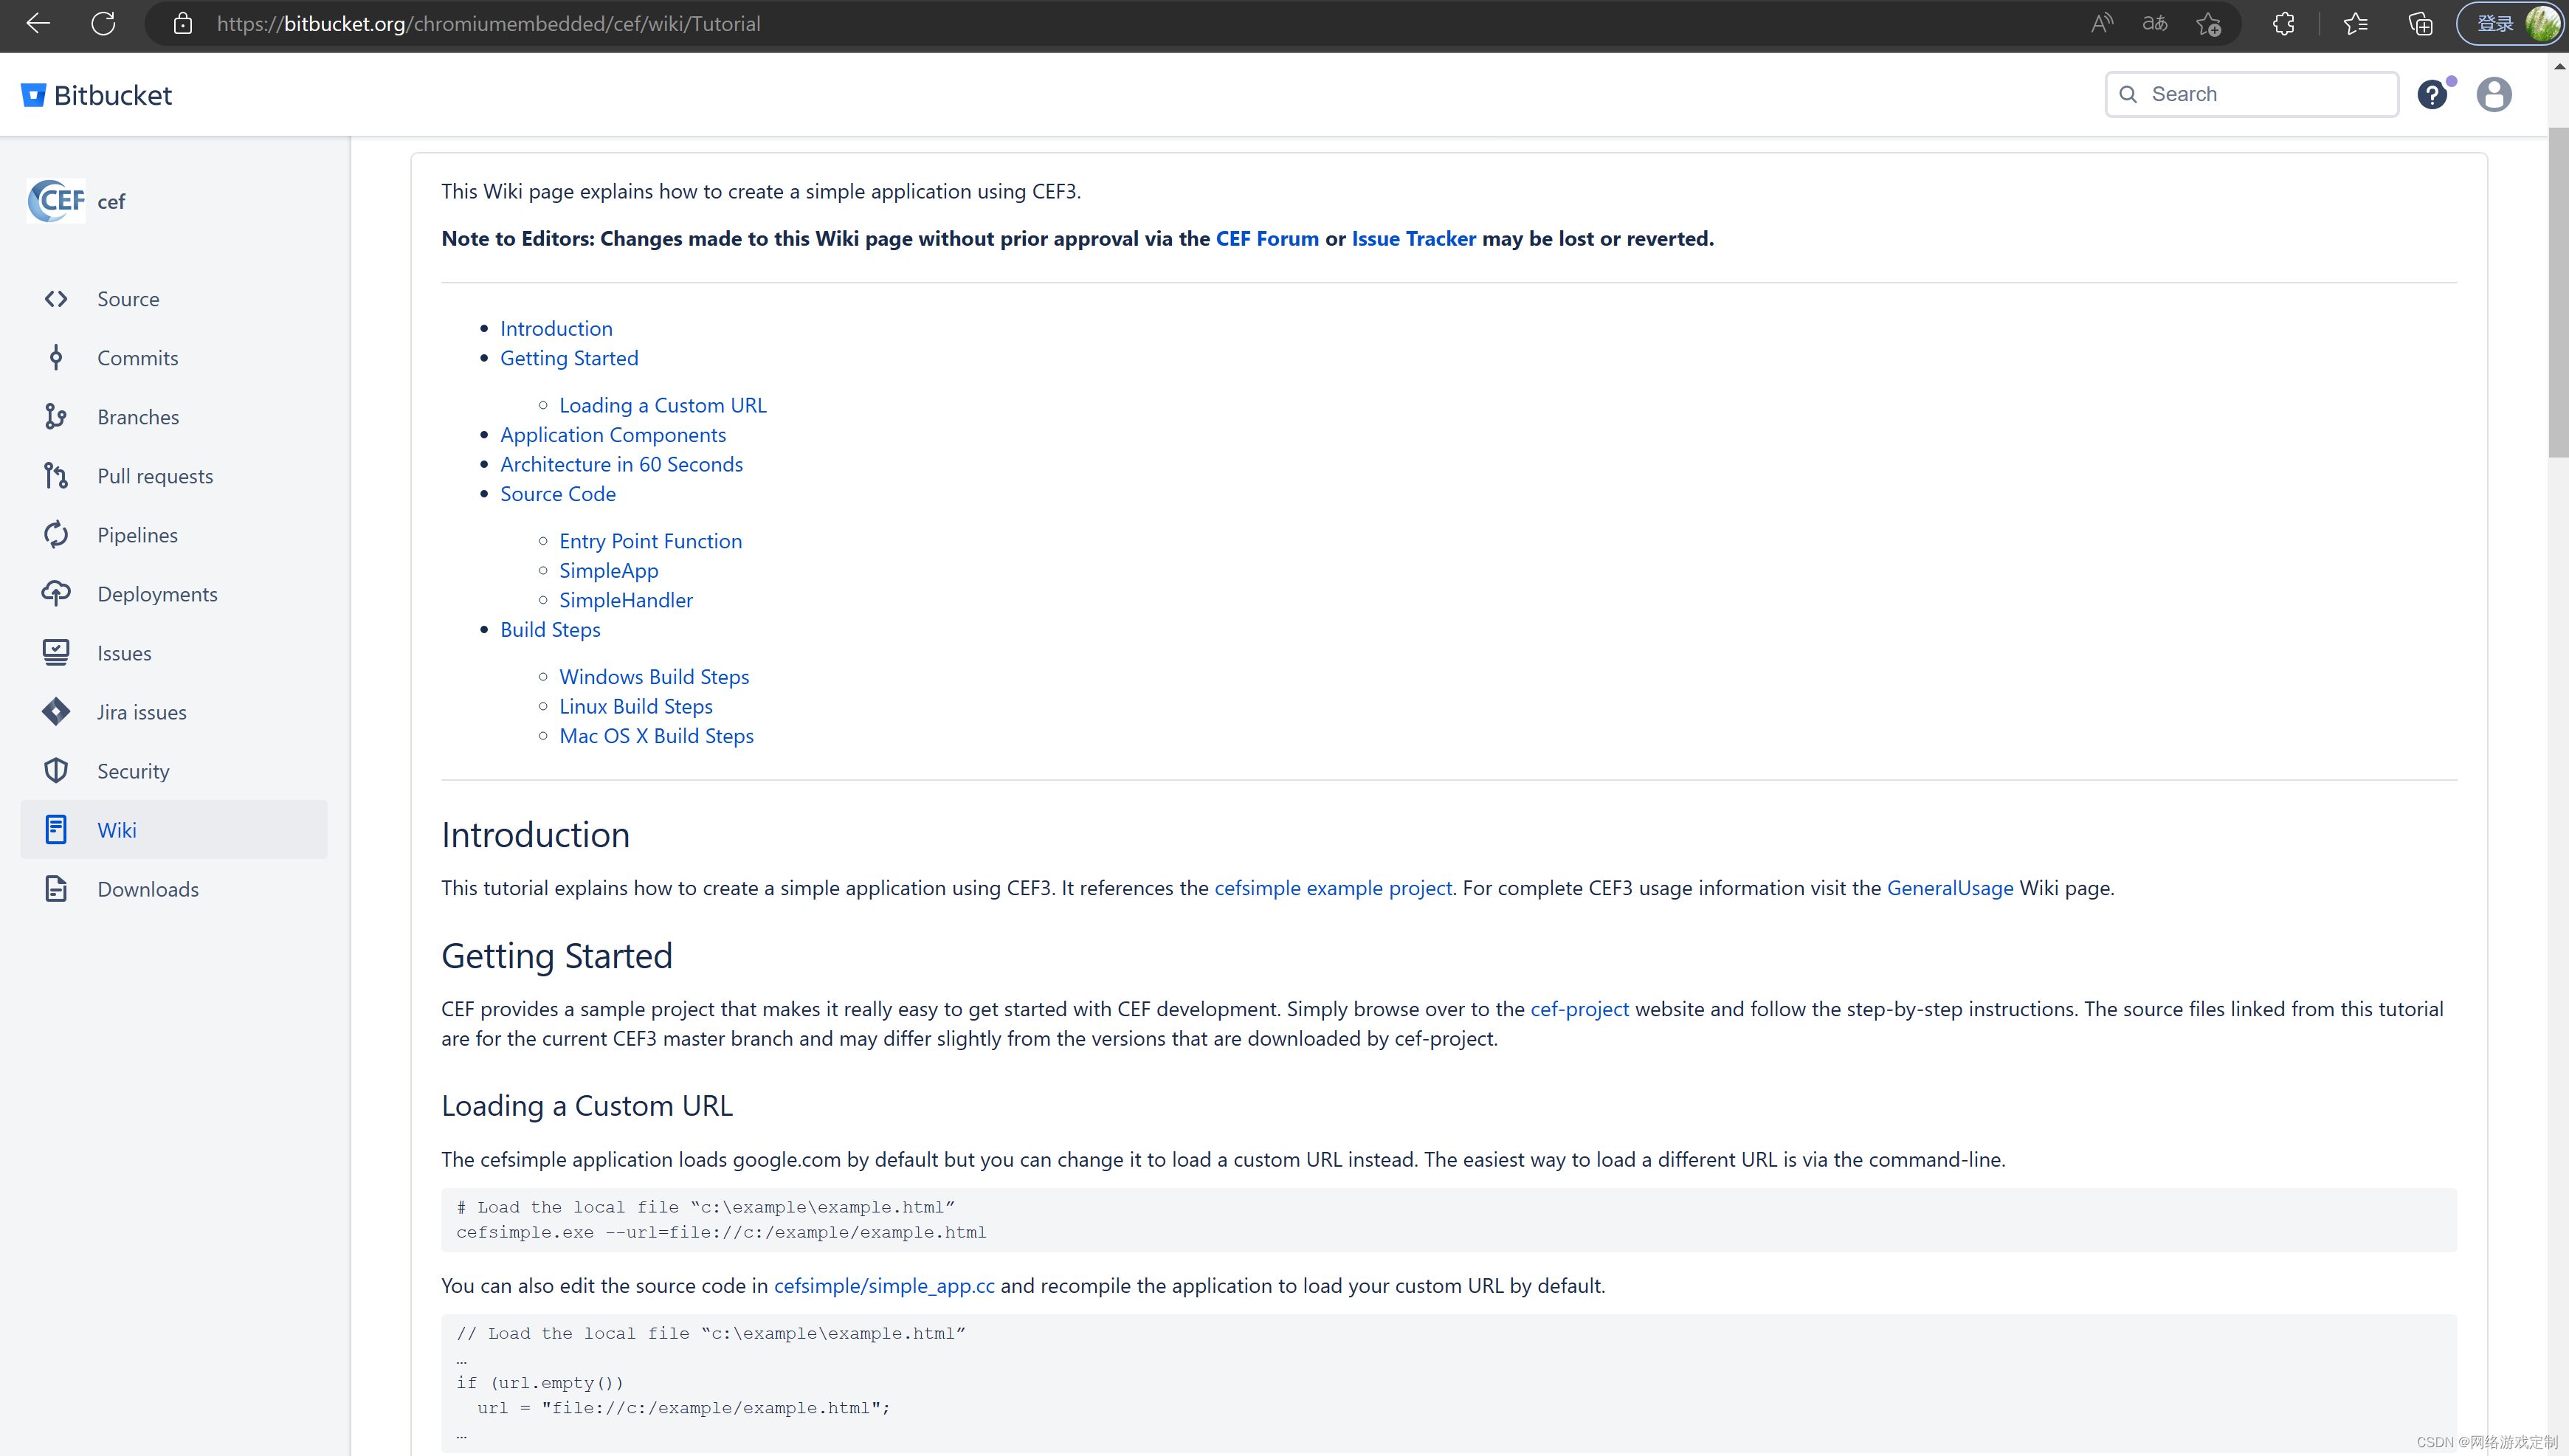The width and height of the screenshot is (2569, 1456).
Task: Open browser extensions puzzle icon
Action: (x=2284, y=23)
